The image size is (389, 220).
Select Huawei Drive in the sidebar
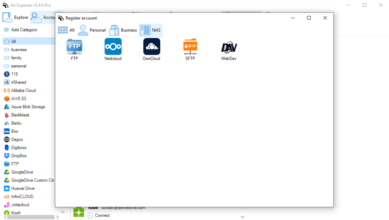(x=23, y=188)
